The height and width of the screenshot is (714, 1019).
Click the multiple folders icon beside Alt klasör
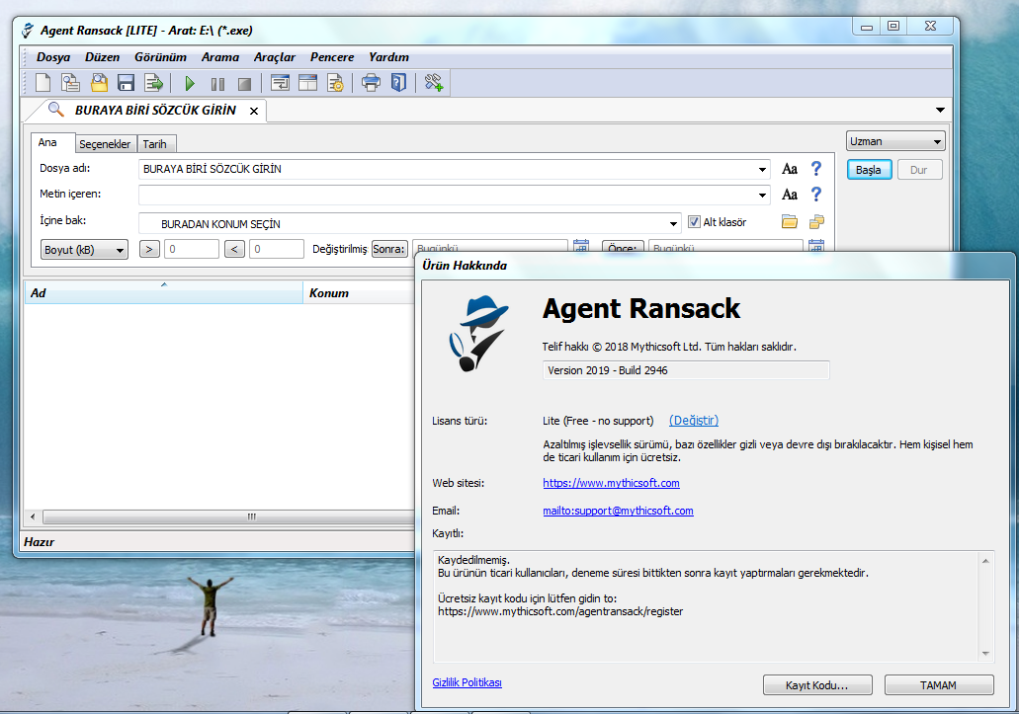click(x=817, y=222)
